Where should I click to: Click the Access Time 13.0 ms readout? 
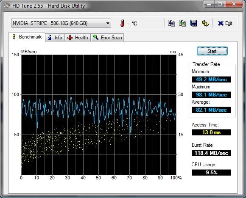(211, 132)
